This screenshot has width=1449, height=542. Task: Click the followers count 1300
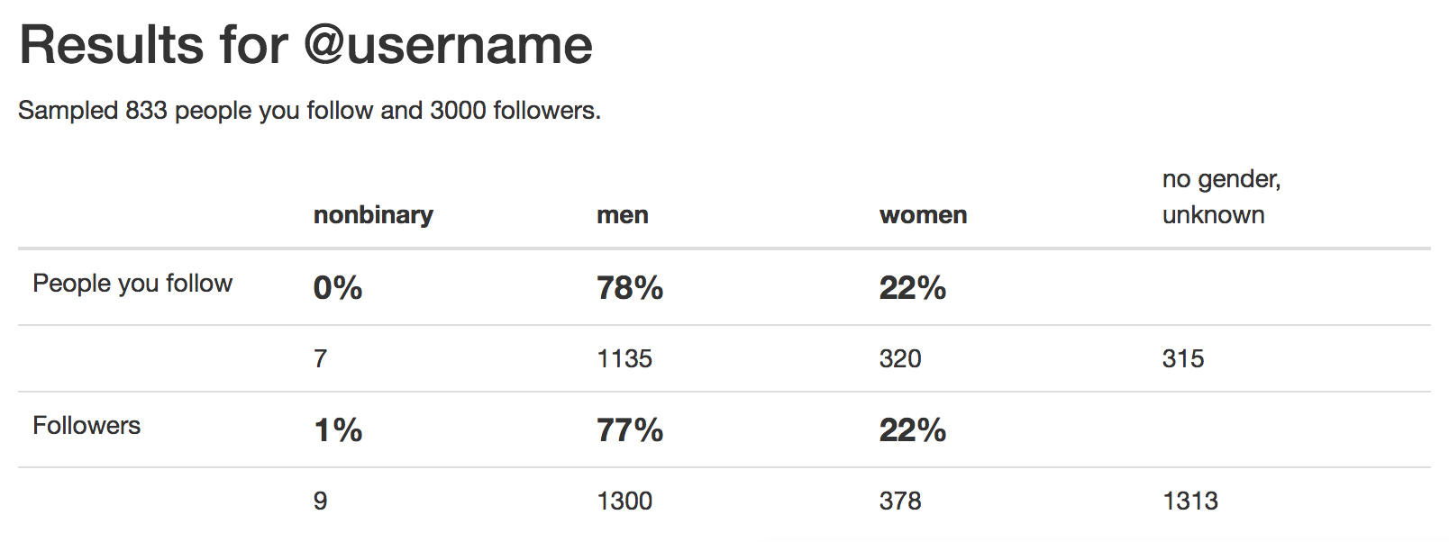pyautogui.click(x=624, y=501)
